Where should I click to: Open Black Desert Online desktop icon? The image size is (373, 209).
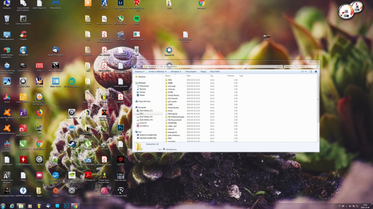7,191
